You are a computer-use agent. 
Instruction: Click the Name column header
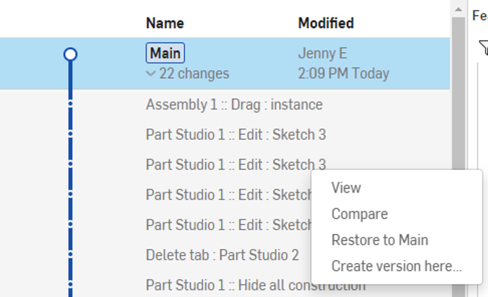165,23
